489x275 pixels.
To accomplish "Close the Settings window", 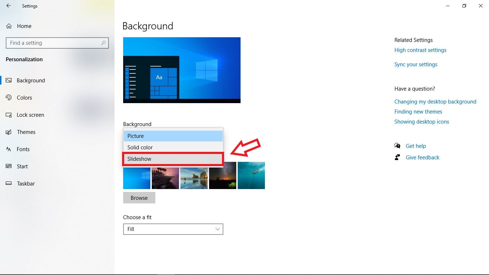I will coord(481,6).
